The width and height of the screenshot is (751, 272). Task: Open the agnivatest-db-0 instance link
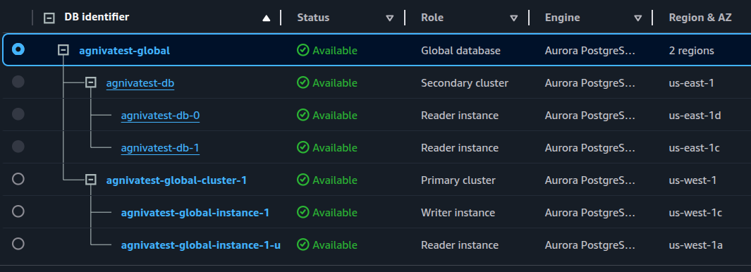[x=161, y=116]
